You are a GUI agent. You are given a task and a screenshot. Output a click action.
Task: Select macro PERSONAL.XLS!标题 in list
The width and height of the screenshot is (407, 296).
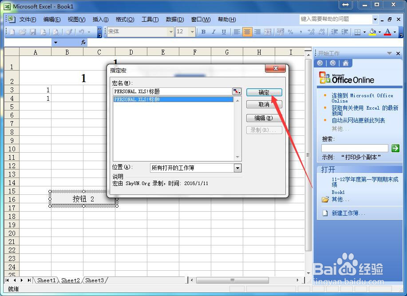[x=174, y=99]
